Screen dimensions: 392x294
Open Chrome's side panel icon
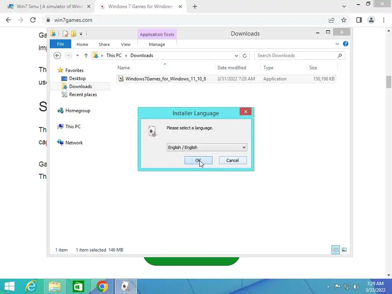tap(359, 20)
